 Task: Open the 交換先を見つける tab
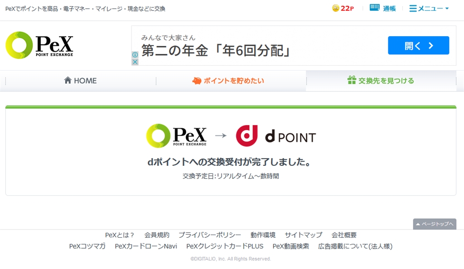tap(381, 81)
